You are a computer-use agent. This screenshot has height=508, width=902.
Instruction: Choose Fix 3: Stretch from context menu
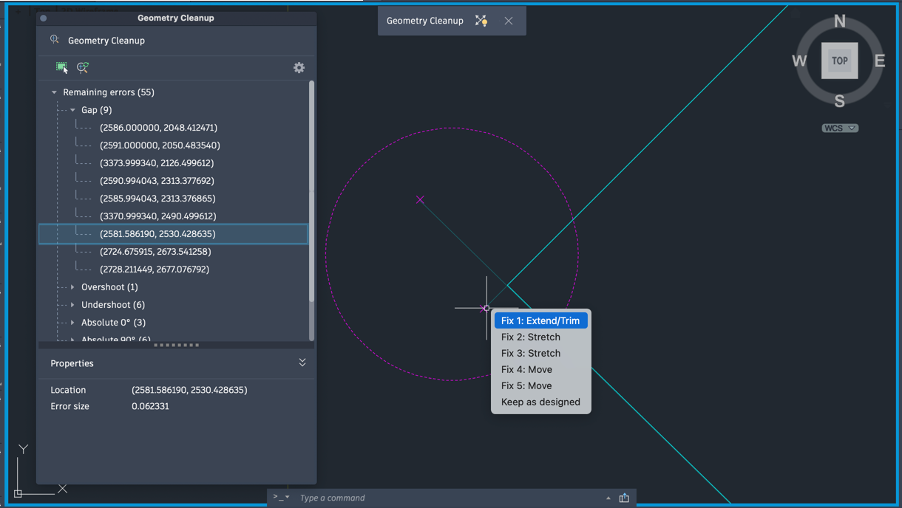coord(540,353)
